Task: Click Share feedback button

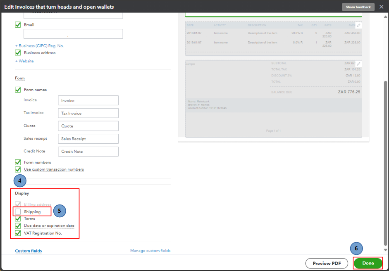Action: (x=358, y=7)
